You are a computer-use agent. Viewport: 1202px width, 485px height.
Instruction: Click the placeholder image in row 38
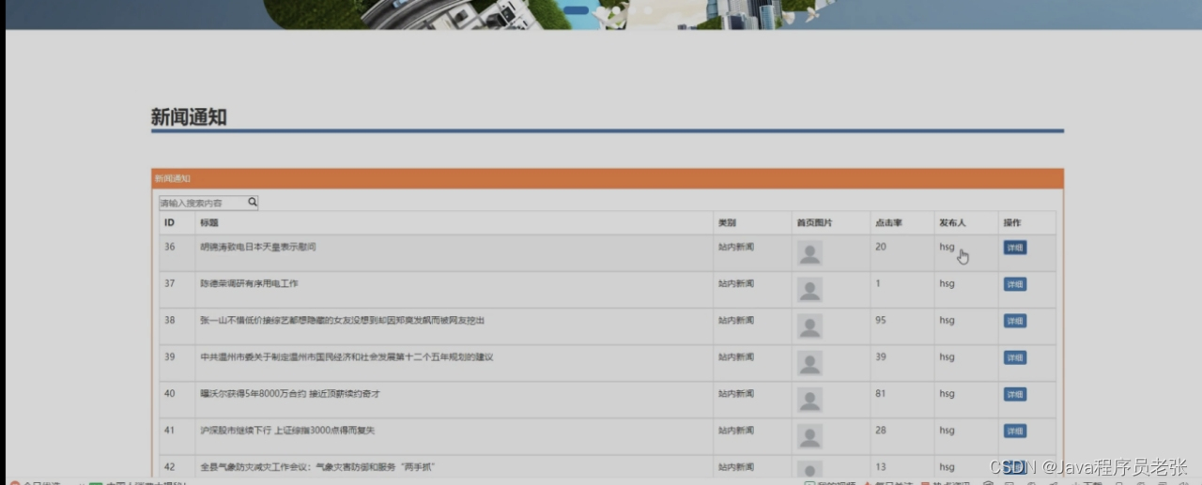[809, 326]
